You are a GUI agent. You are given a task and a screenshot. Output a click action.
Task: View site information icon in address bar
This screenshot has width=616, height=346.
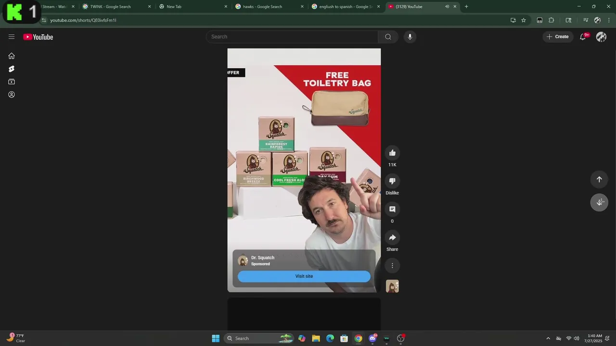tap(44, 20)
